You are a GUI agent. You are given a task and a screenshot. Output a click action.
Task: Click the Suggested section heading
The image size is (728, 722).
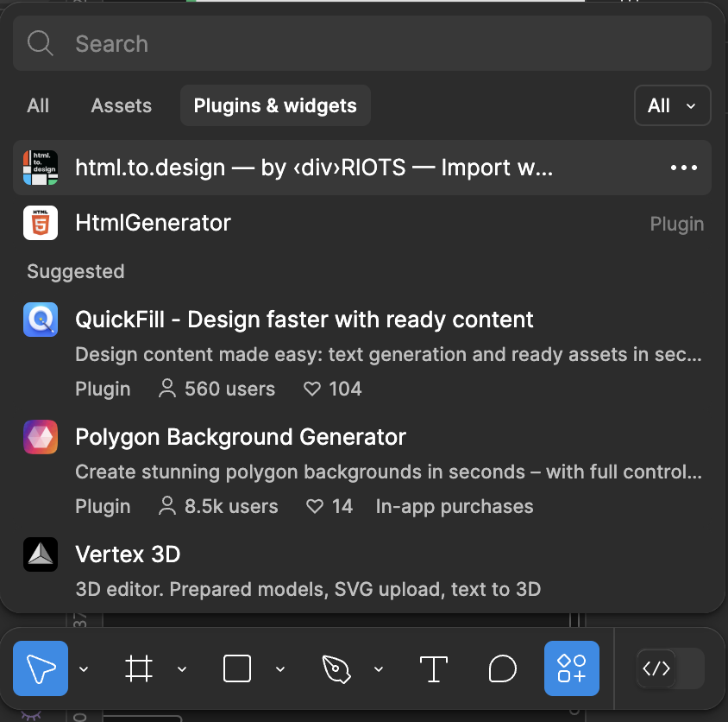click(x=76, y=271)
